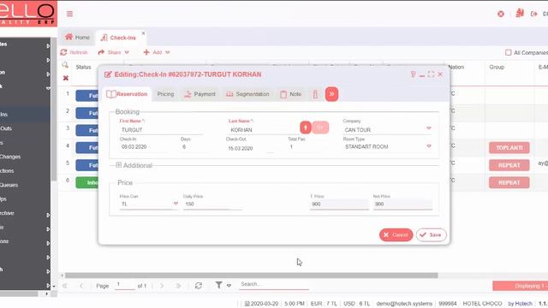548x308 pixels.
Task: Open the hamburger menu icon
Action: coord(69,14)
